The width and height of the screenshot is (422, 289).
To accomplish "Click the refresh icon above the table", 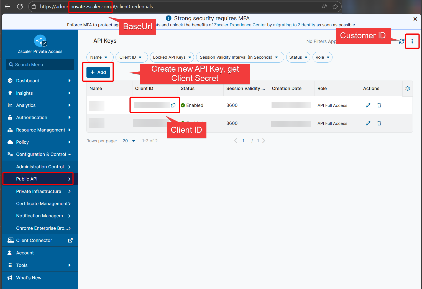I will coord(401,41).
